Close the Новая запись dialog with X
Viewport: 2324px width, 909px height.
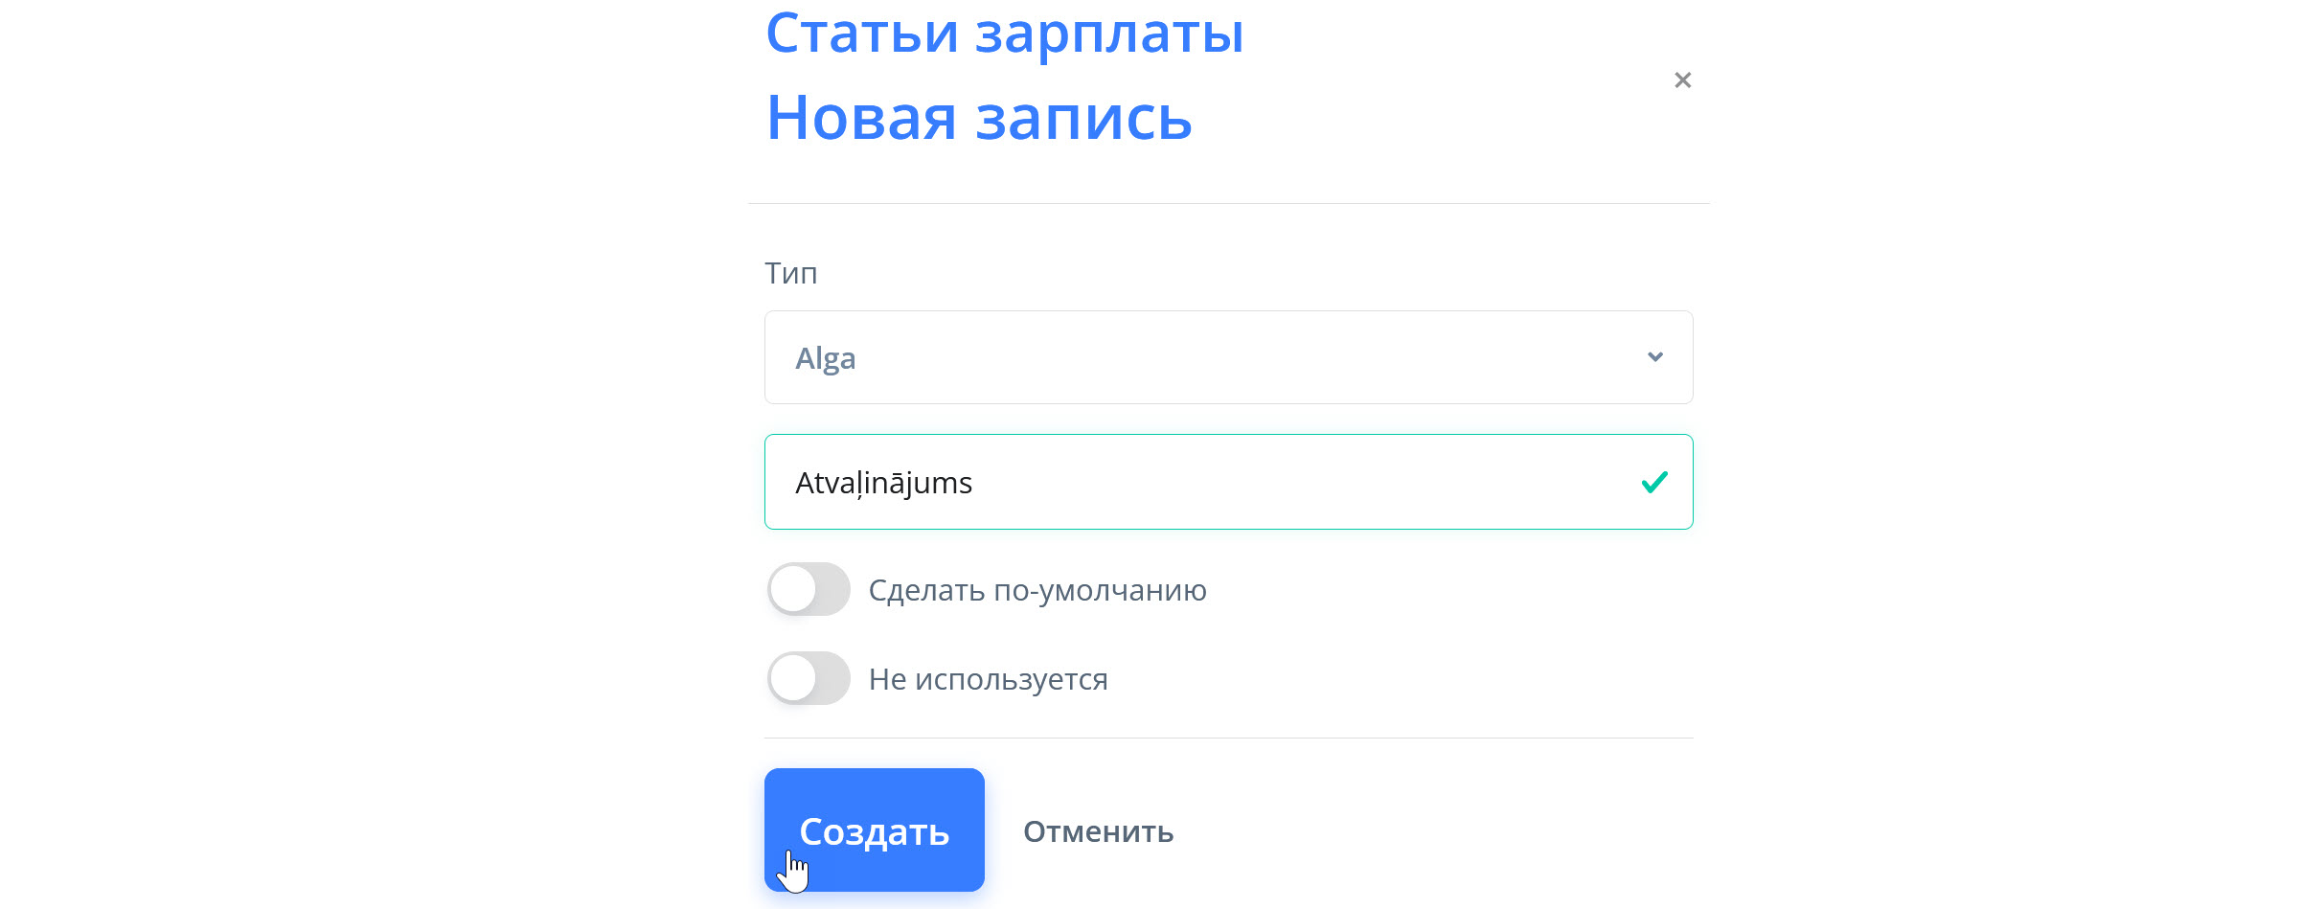pyautogui.click(x=1682, y=80)
